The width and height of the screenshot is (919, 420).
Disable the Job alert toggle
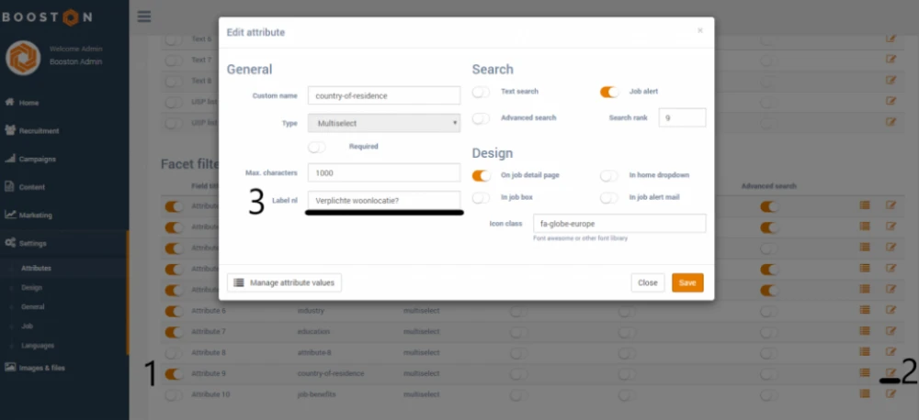click(x=609, y=92)
